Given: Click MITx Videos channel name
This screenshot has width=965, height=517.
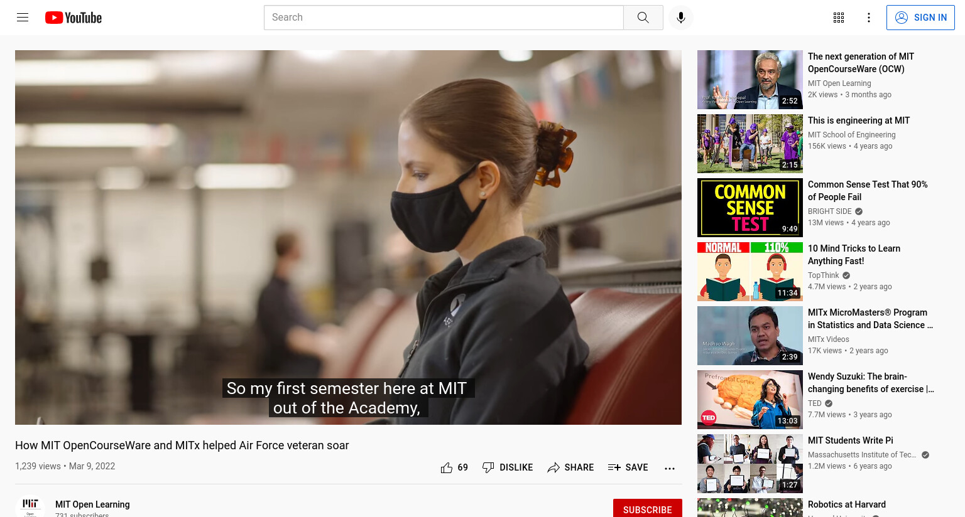Looking at the screenshot, I should (x=829, y=339).
